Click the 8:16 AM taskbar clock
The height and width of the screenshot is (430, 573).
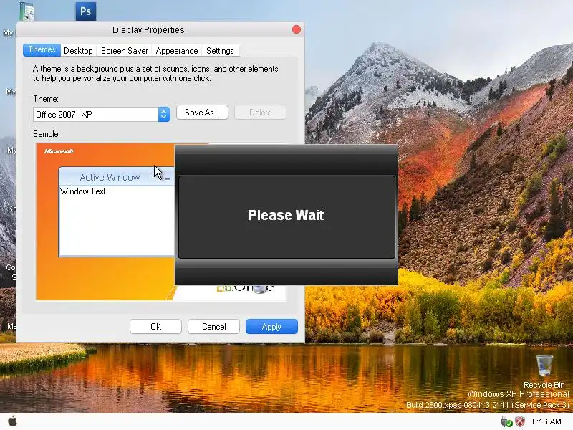(546, 421)
